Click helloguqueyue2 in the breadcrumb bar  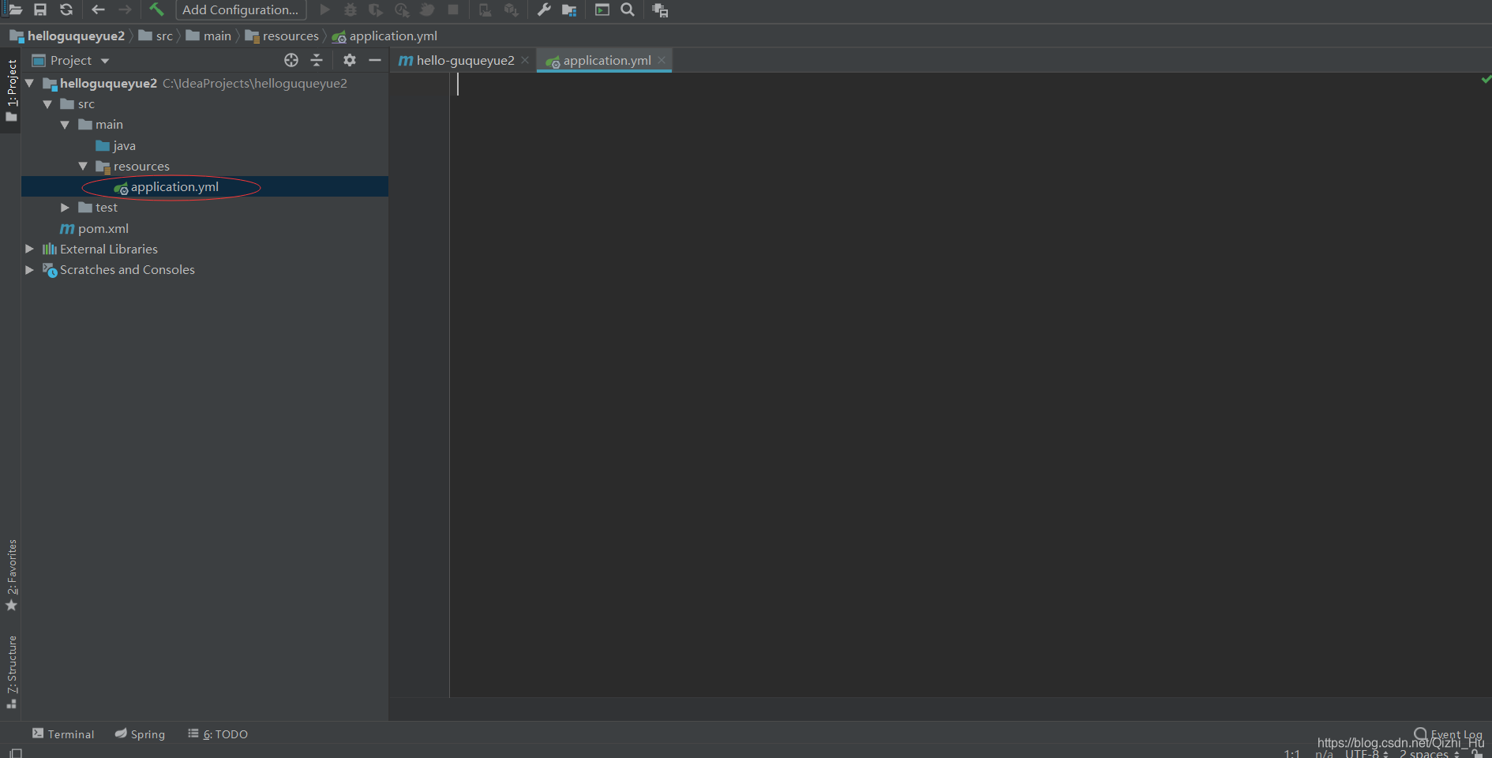(76, 36)
